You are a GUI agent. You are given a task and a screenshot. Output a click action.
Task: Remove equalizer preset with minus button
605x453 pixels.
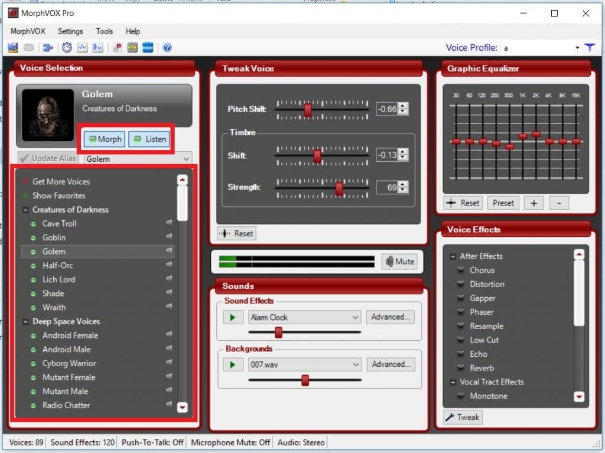tap(559, 203)
